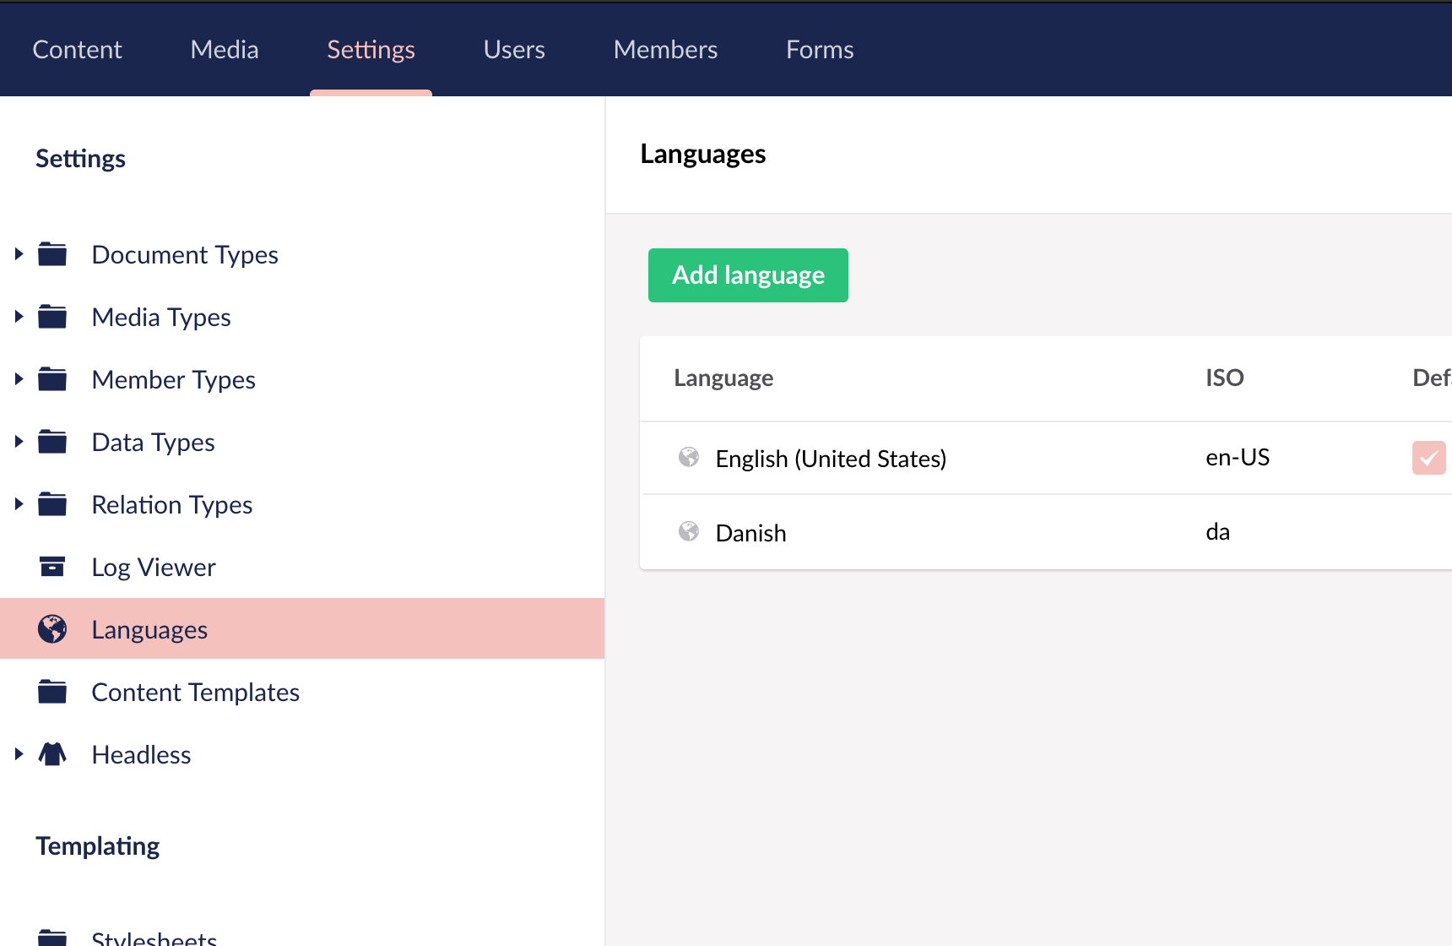Select the Stylesheets item under Templating
The height and width of the screenshot is (946, 1452).
(x=154, y=936)
